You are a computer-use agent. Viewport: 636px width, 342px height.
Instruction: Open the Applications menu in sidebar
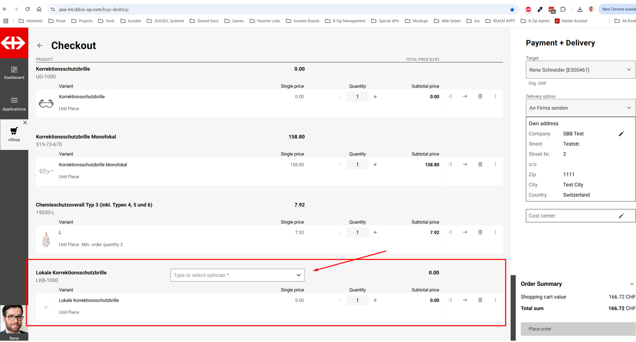coord(14,104)
